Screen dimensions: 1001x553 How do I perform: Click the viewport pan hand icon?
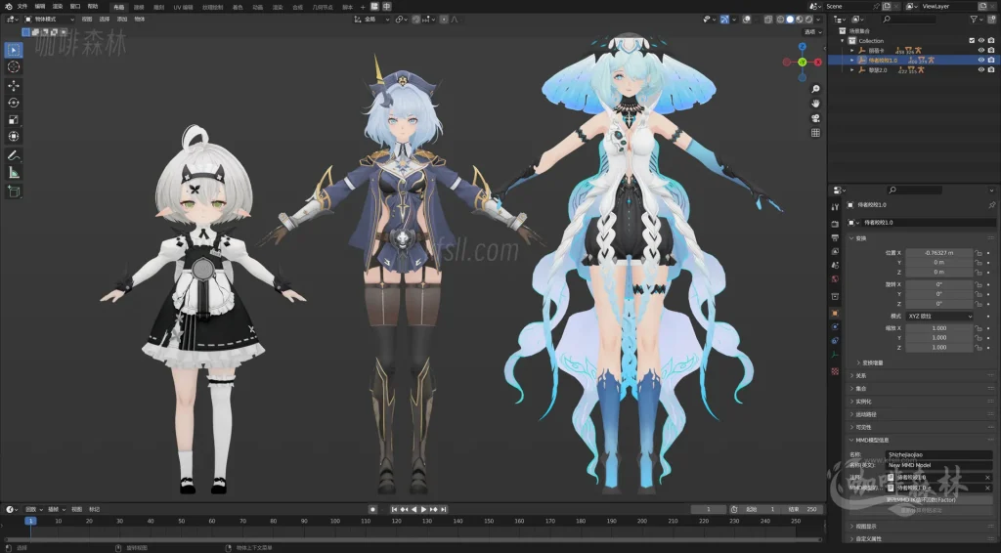(x=815, y=104)
